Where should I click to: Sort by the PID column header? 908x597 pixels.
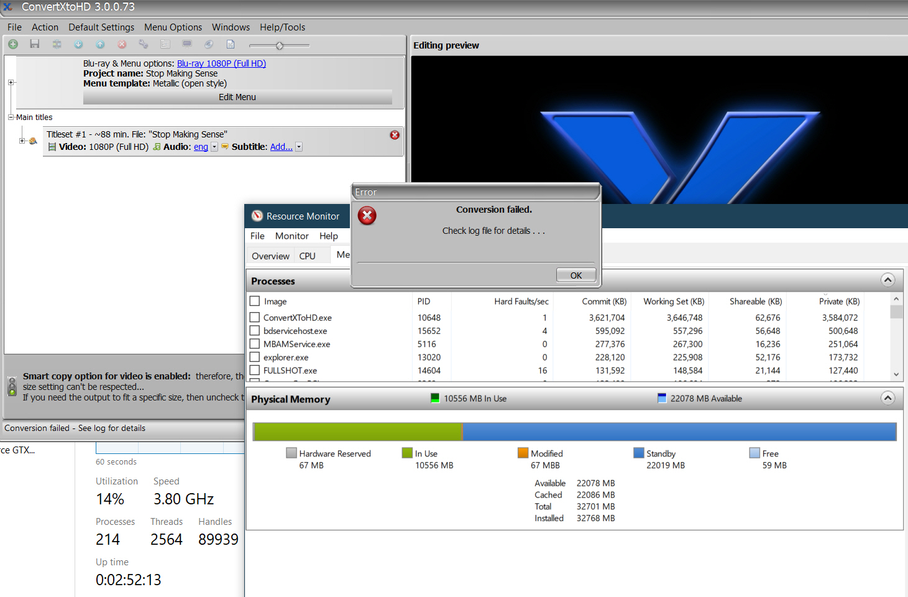click(x=424, y=301)
